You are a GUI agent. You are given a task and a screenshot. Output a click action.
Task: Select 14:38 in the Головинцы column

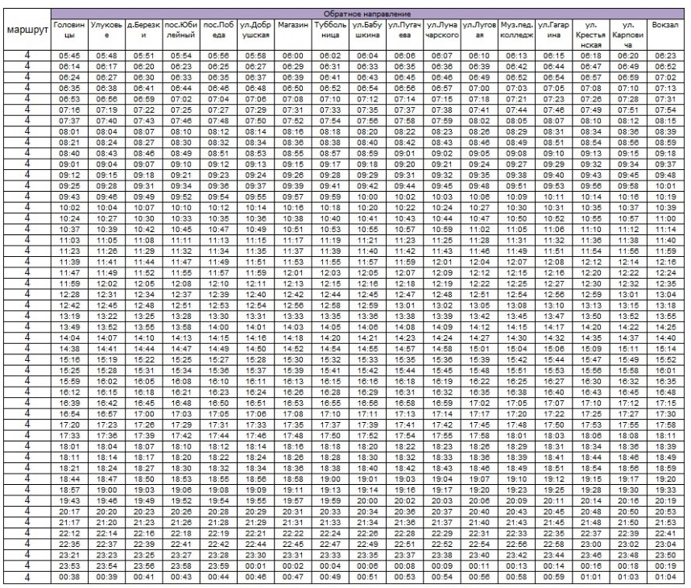pos(69,349)
